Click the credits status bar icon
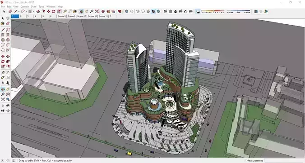Screen dimensions: 305x163 [x=8, y=160]
